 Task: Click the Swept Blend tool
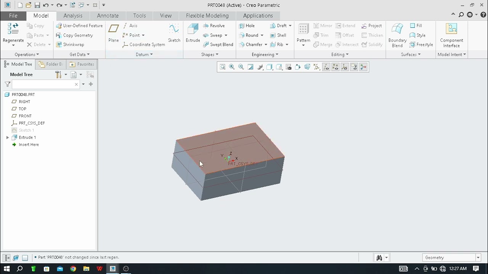pos(218,45)
